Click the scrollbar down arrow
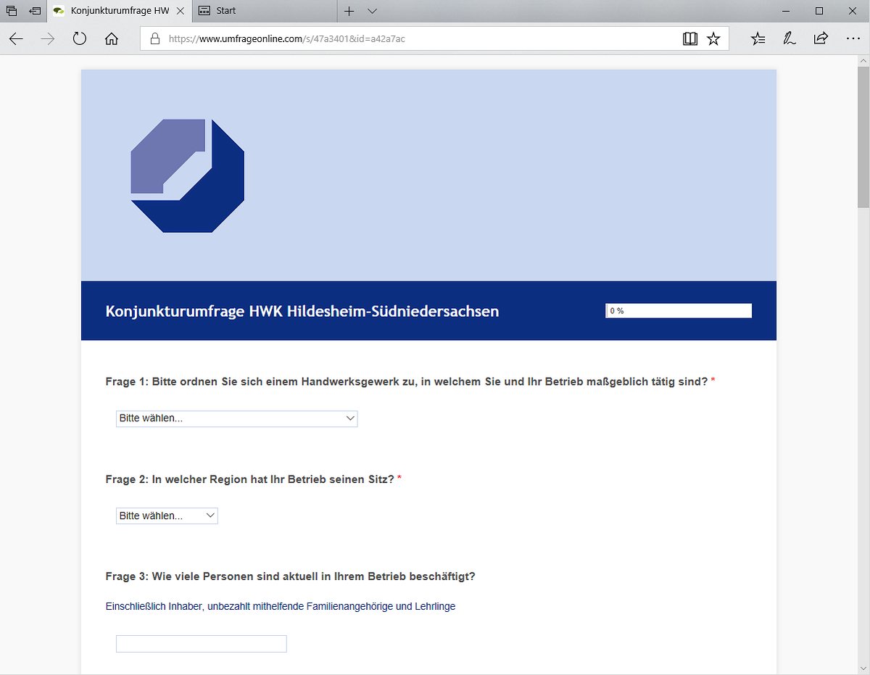The height and width of the screenshot is (675, 870). [863, 668]
